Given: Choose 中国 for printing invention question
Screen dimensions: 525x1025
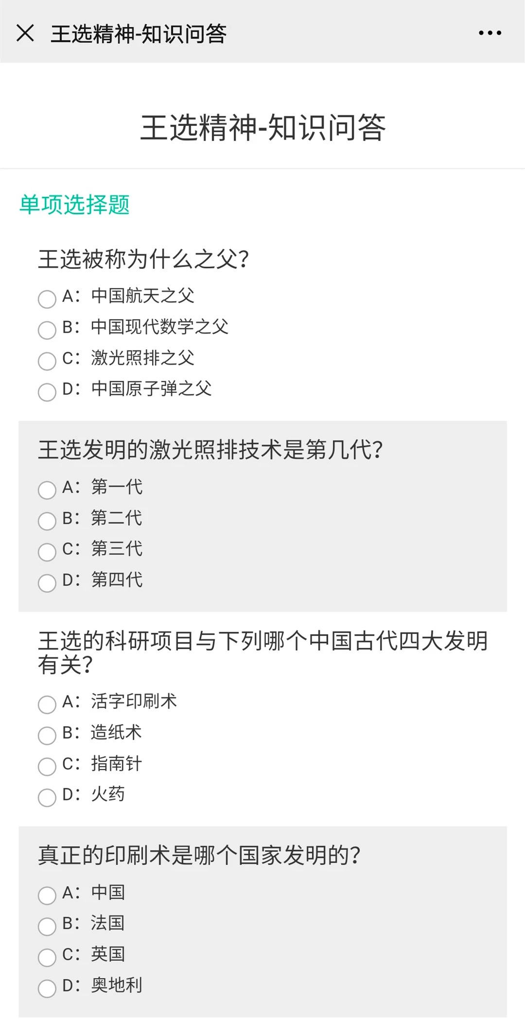Looking at the screenshot, I should pos(47,896).
